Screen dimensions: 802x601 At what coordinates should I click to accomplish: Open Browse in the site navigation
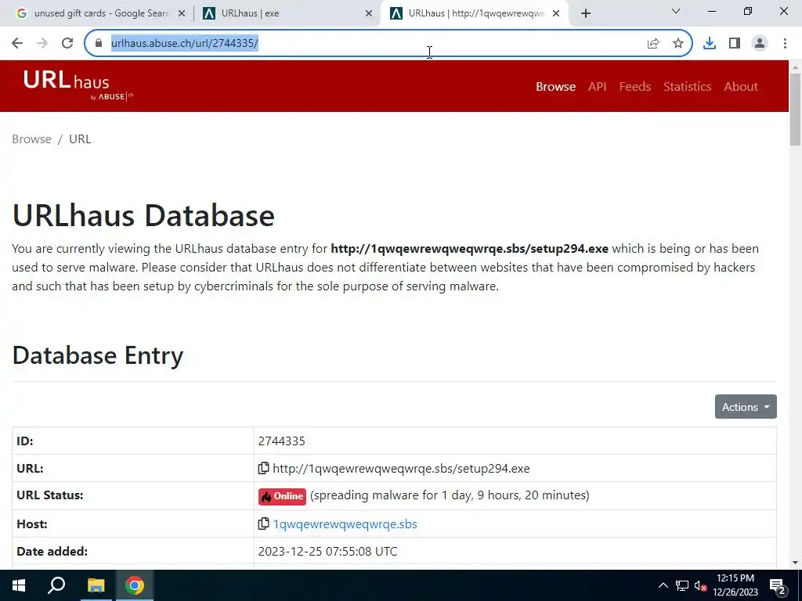click(555, 87)
